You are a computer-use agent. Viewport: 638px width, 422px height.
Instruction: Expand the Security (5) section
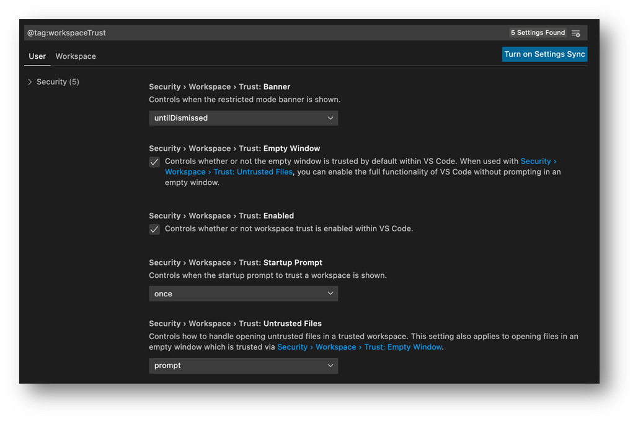[x=29, y=81]
